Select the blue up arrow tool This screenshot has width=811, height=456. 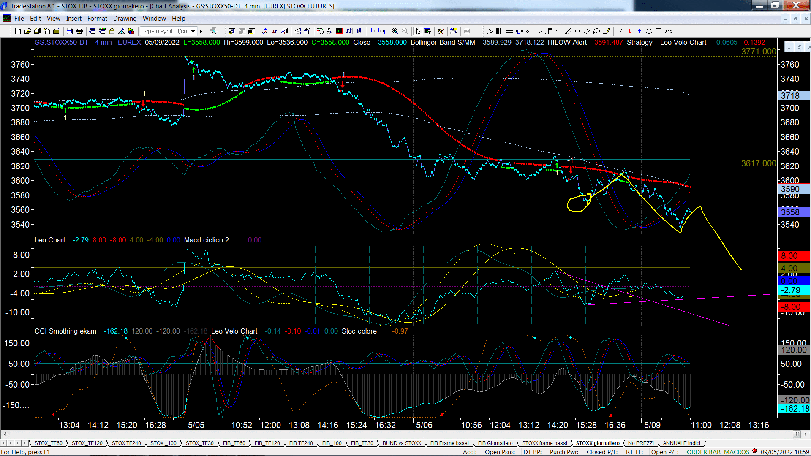[639, 31]
